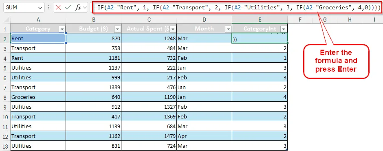Click the Month header cell

click(204, 28)
